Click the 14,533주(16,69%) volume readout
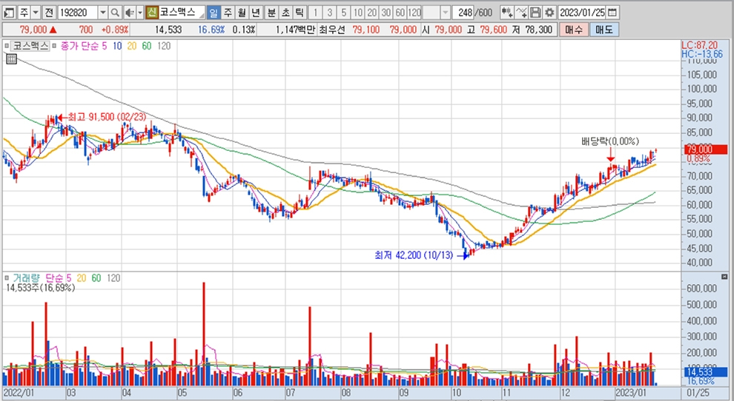Viewport: 734px width, 401px height. point(40,288)
